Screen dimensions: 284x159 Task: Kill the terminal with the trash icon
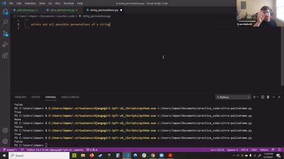pos(268,97)
